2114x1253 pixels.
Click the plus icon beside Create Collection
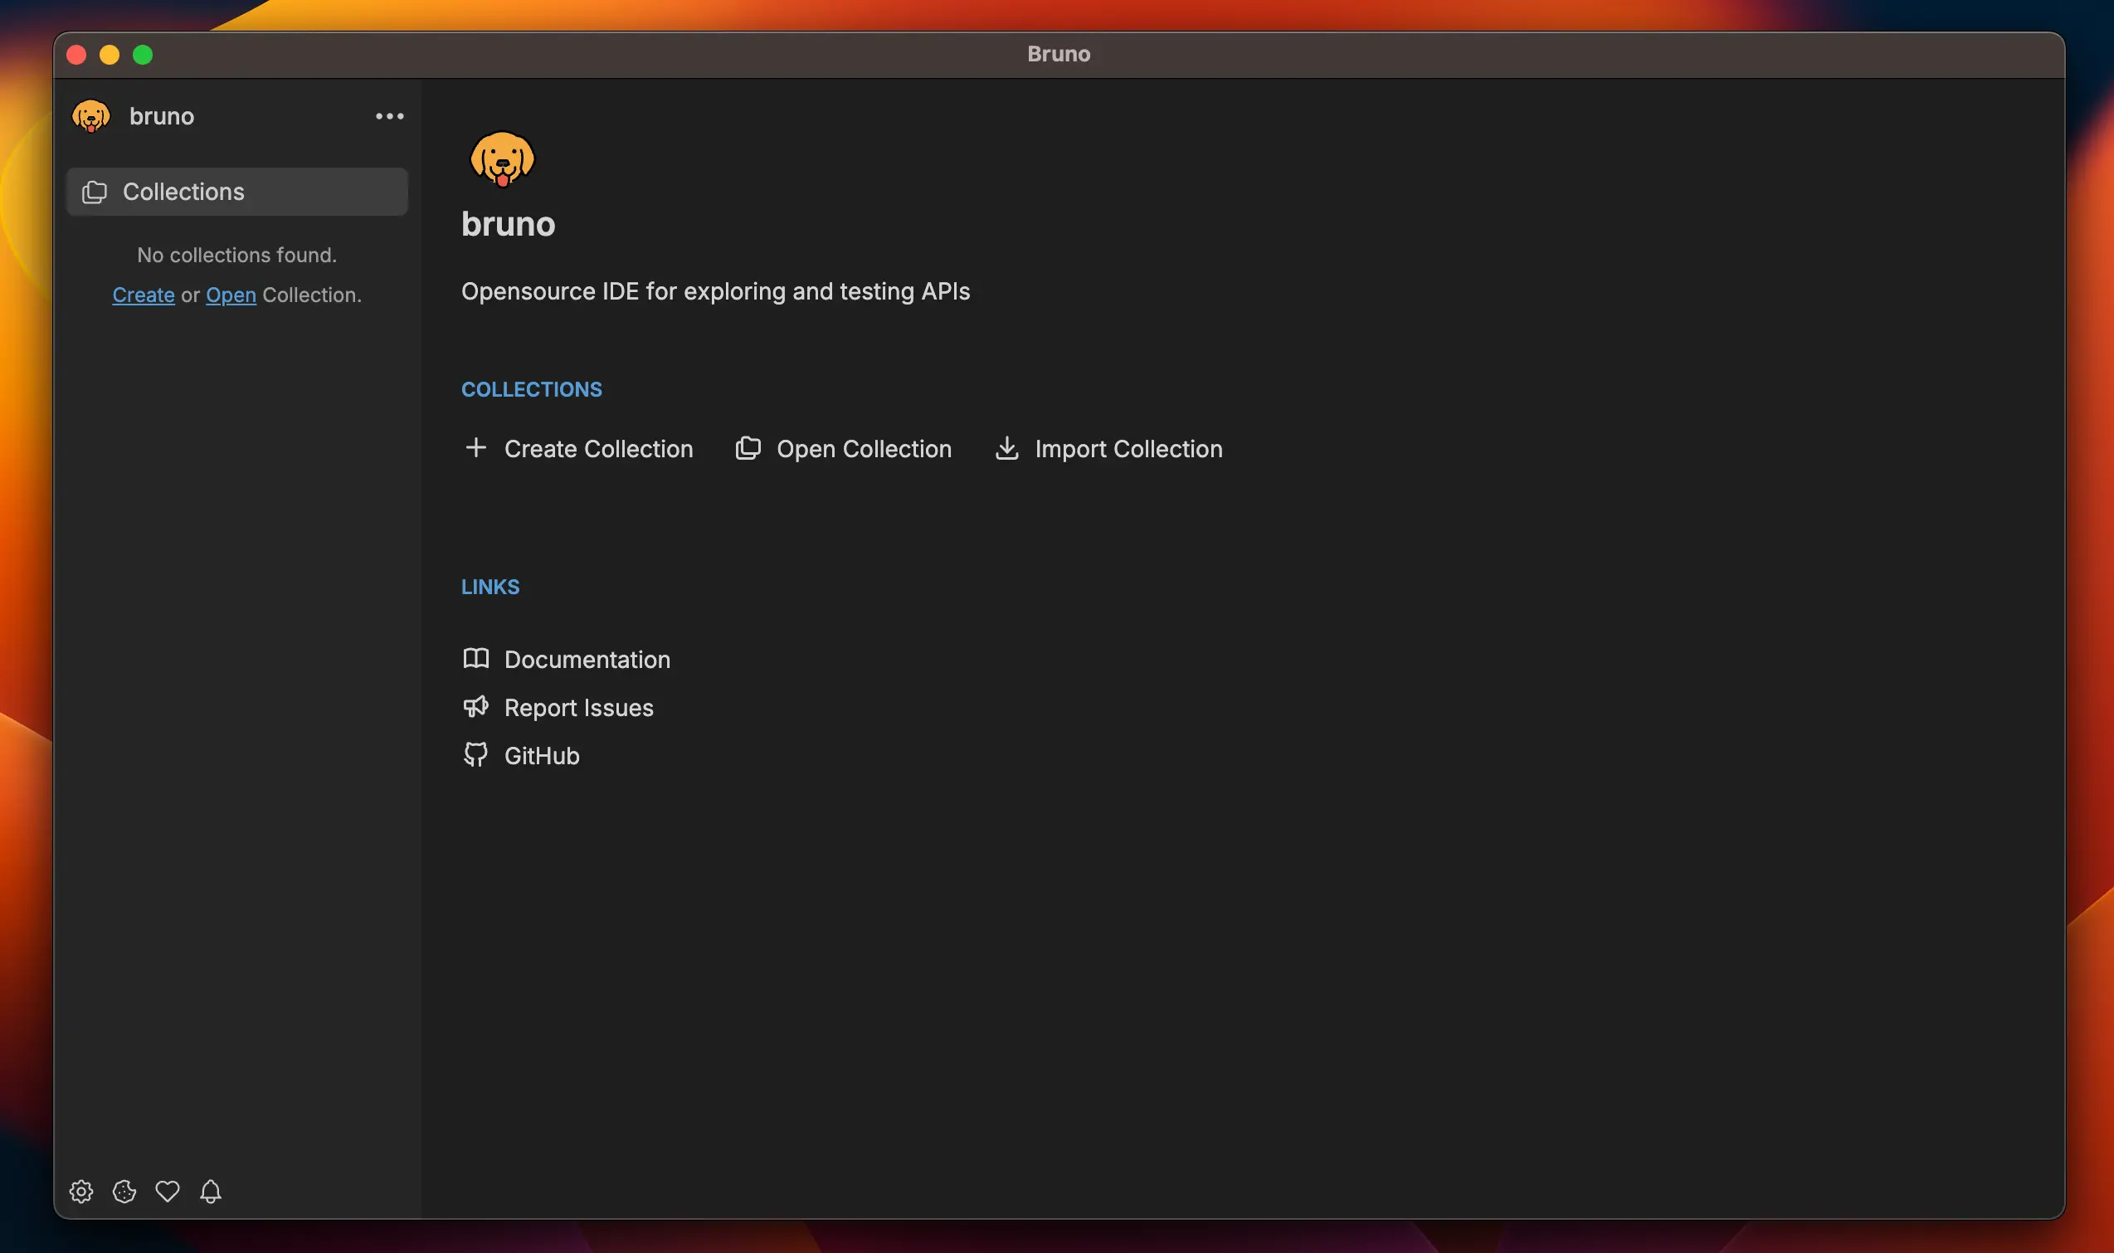point(475,448)
